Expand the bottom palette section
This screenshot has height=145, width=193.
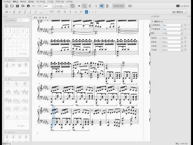point(6,133)
